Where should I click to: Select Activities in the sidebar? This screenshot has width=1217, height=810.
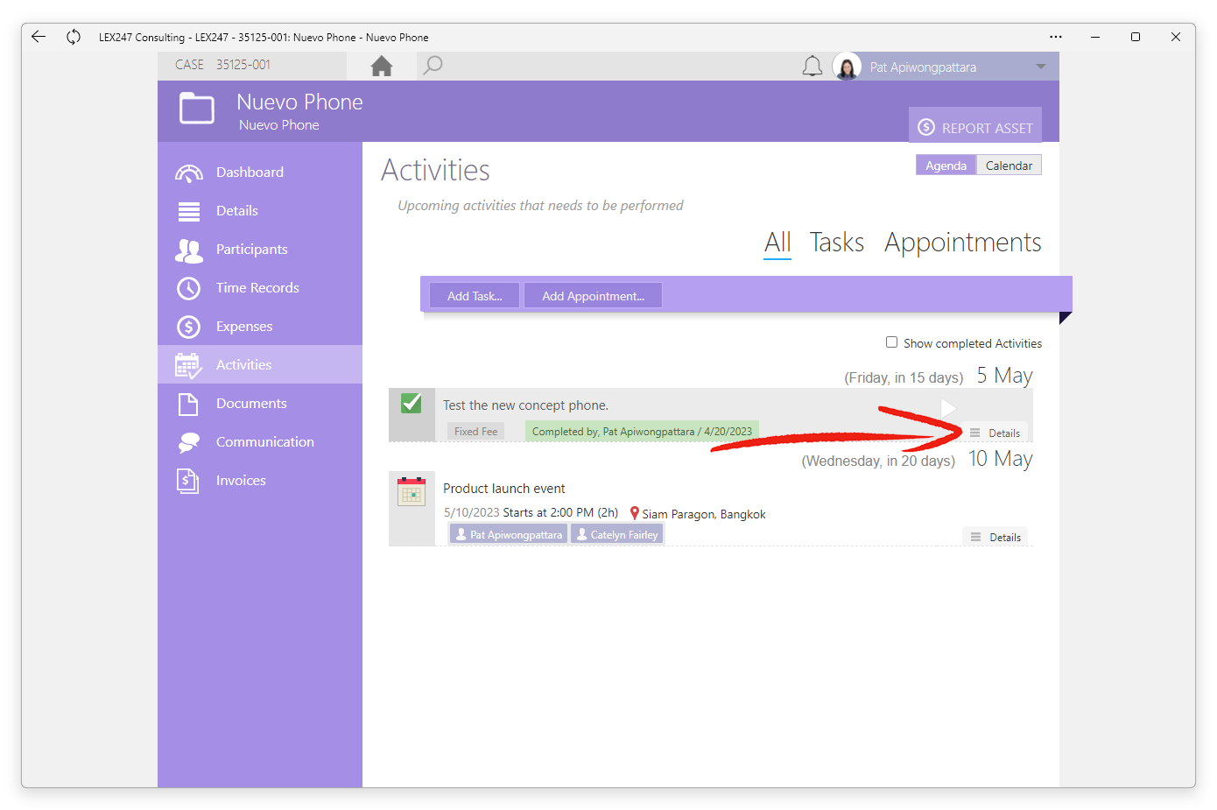click(x=260, y=365)
